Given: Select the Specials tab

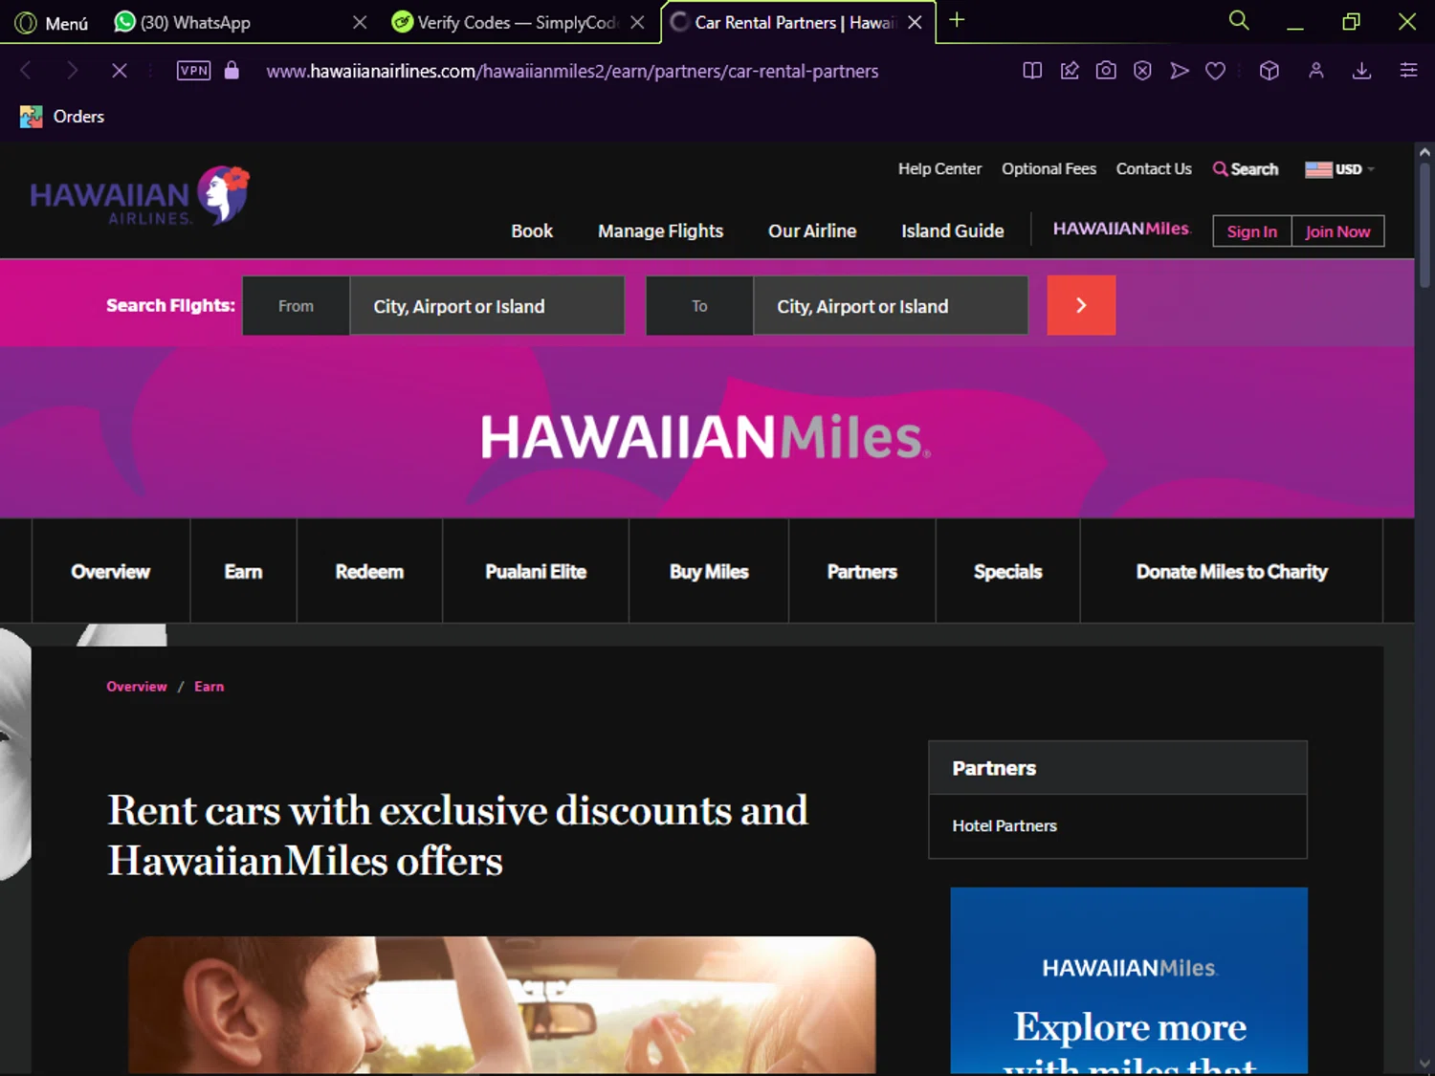Looking at the screenshot, I should point(1007,572).
